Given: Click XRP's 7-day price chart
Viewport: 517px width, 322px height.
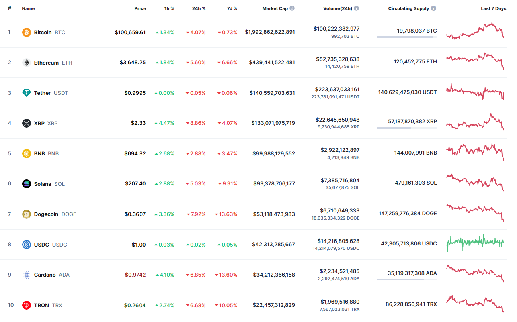Looking at the screenshot, I should click(x=475, y=122).
